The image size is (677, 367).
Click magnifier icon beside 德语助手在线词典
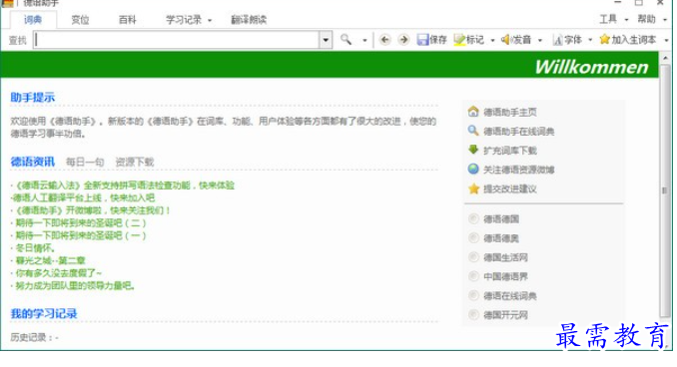click(x=473, y=131)
